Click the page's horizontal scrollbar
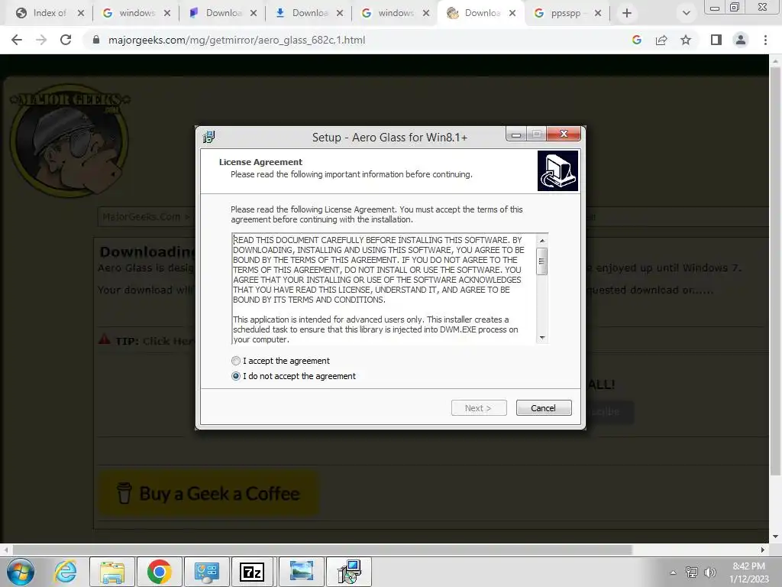 tap(322, 550)
